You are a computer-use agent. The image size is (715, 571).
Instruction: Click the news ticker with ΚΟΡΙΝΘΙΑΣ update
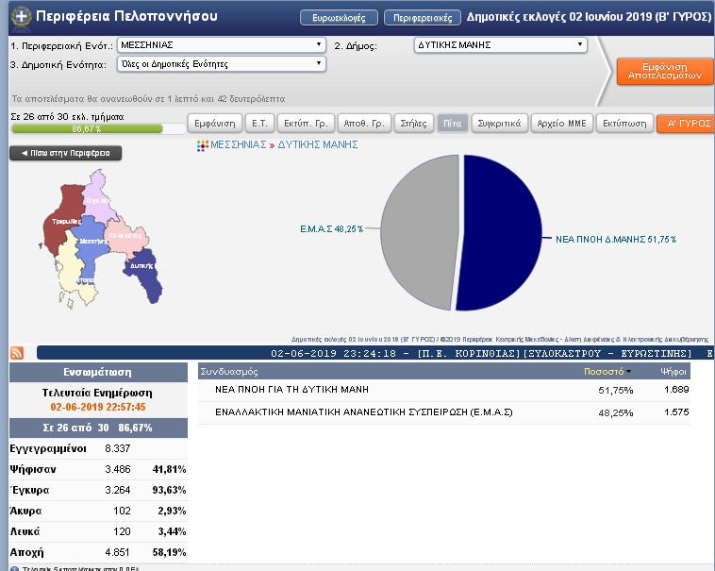375,353
